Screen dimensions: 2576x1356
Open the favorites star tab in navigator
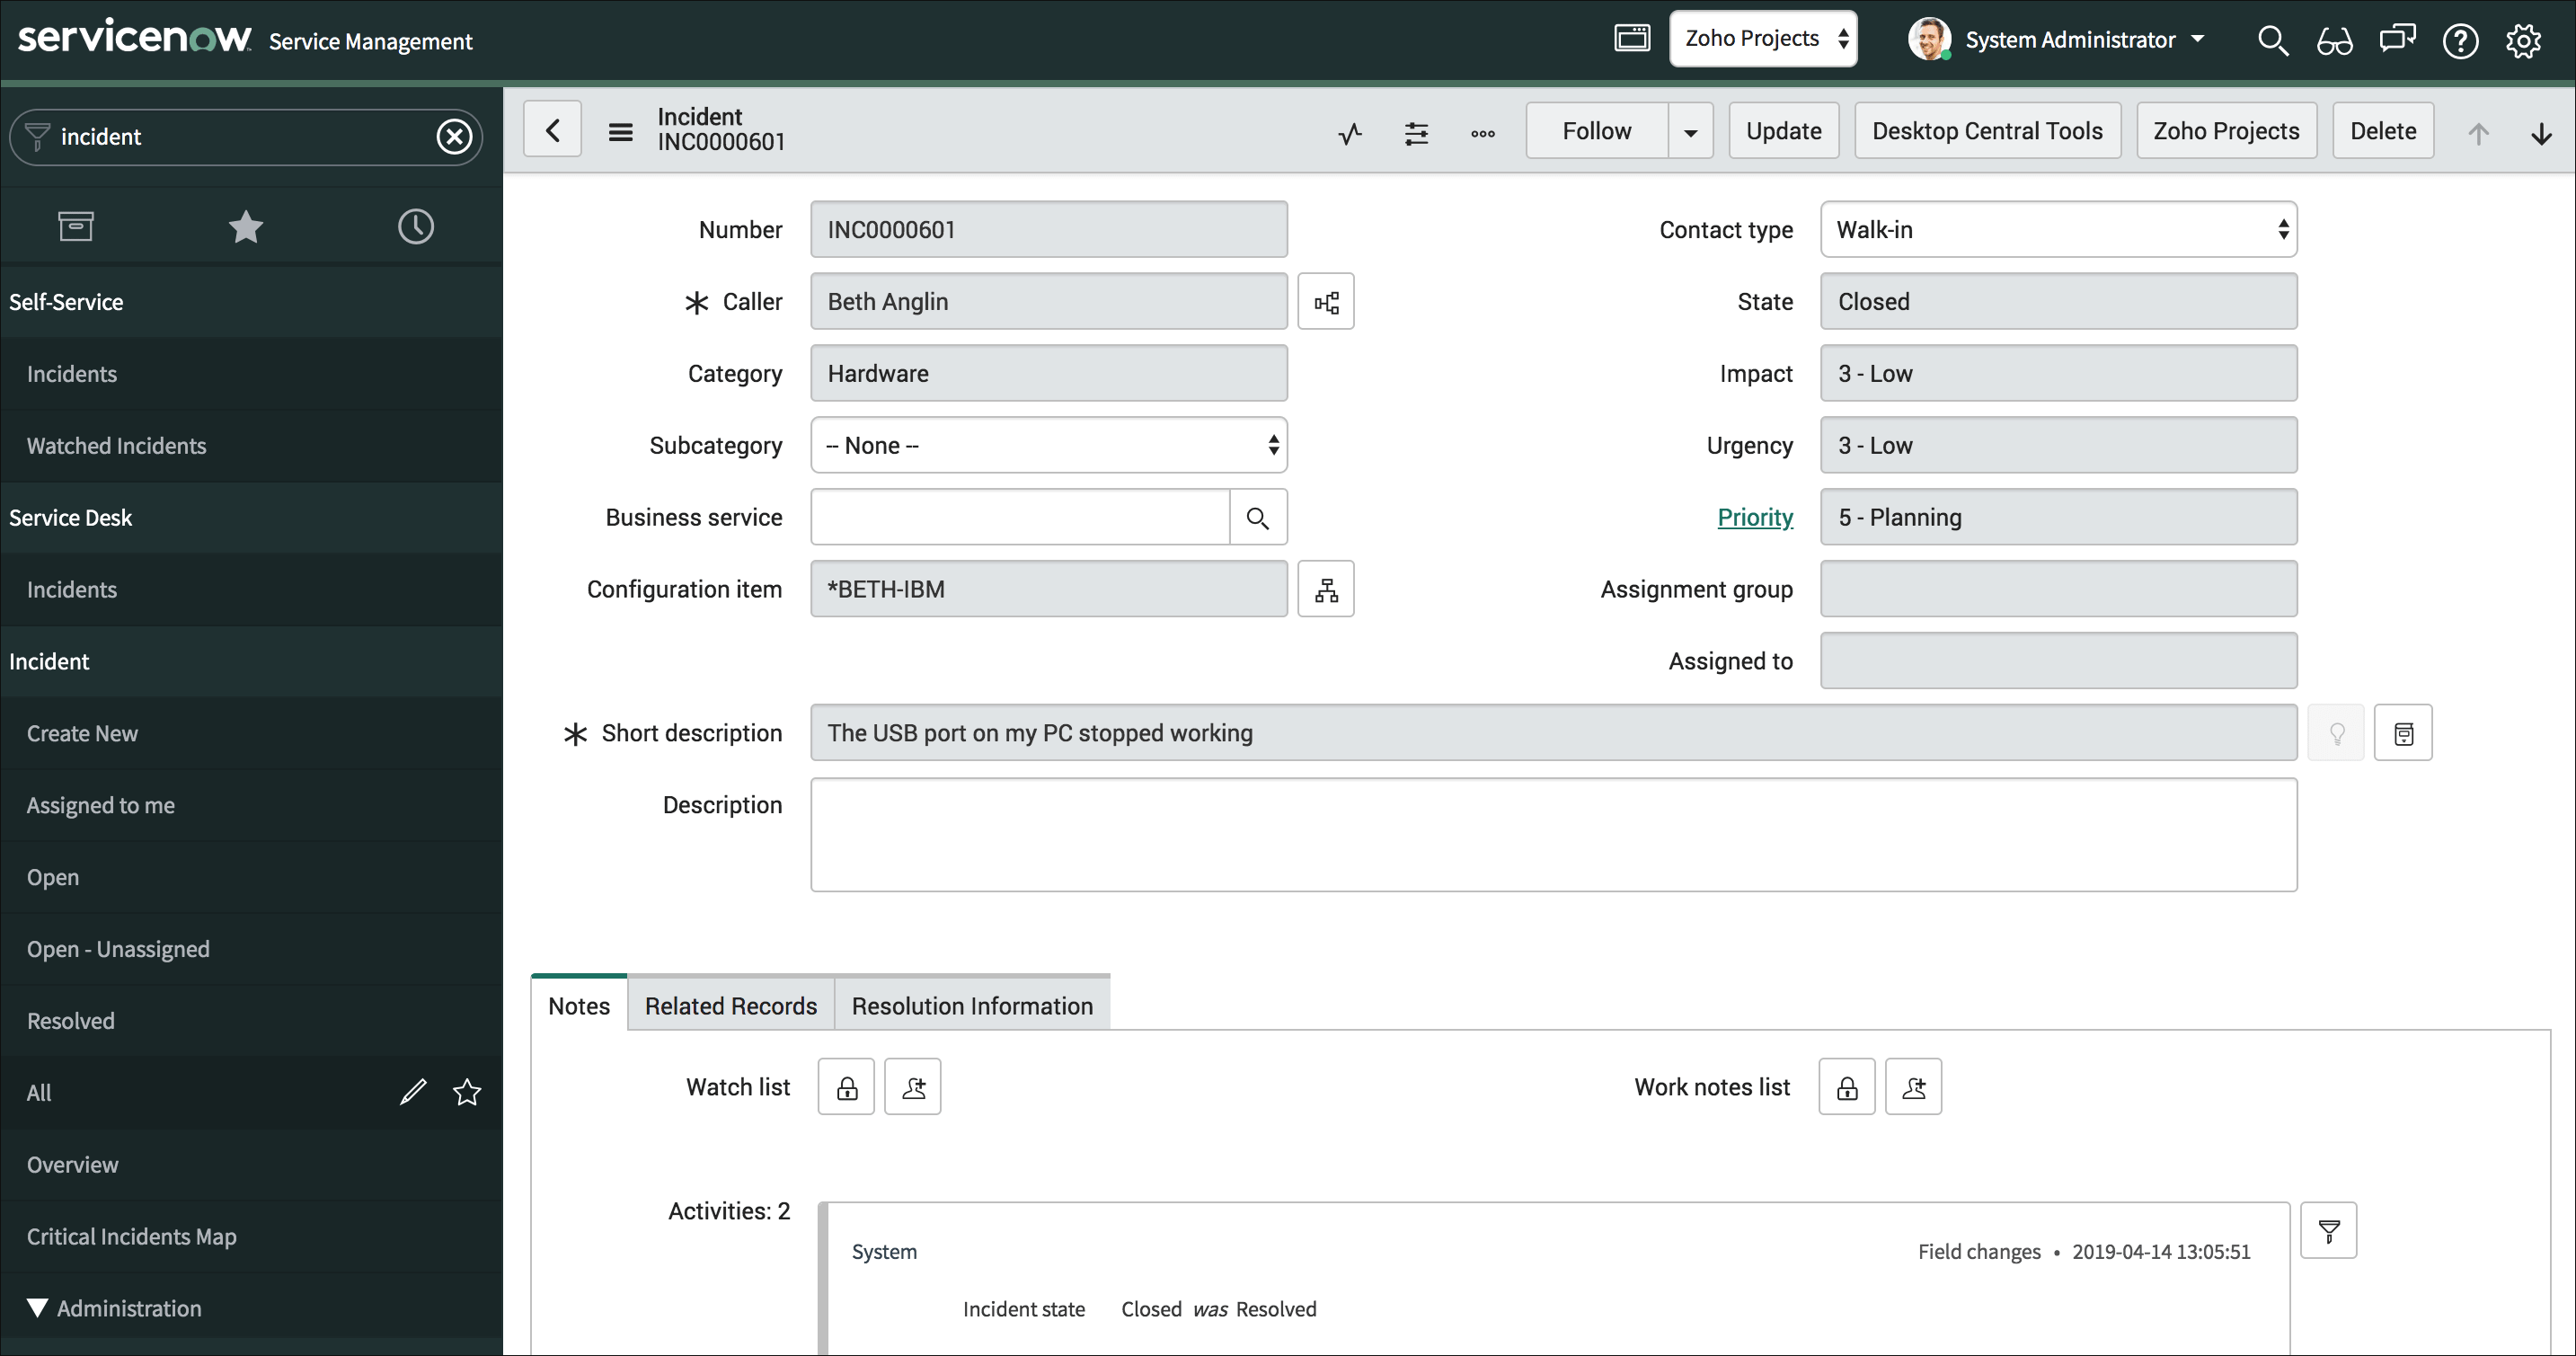[245, 227]
